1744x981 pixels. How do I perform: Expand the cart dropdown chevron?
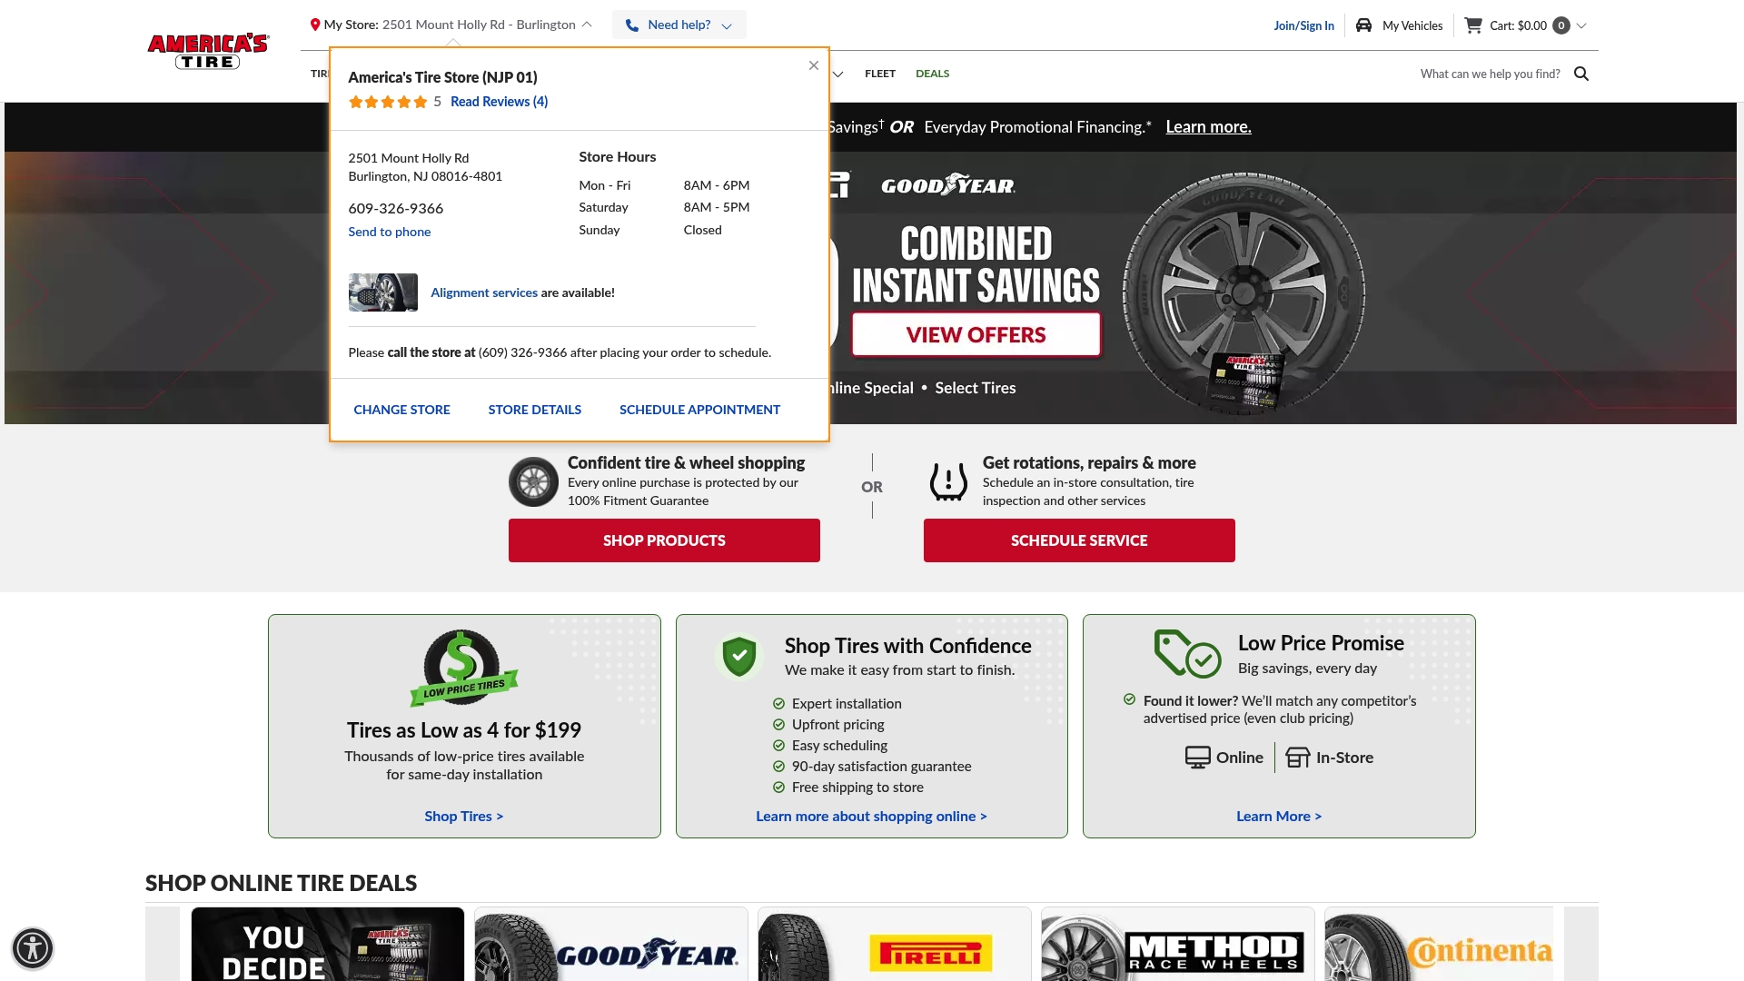pyautogui.click(x=1581, y=25)
